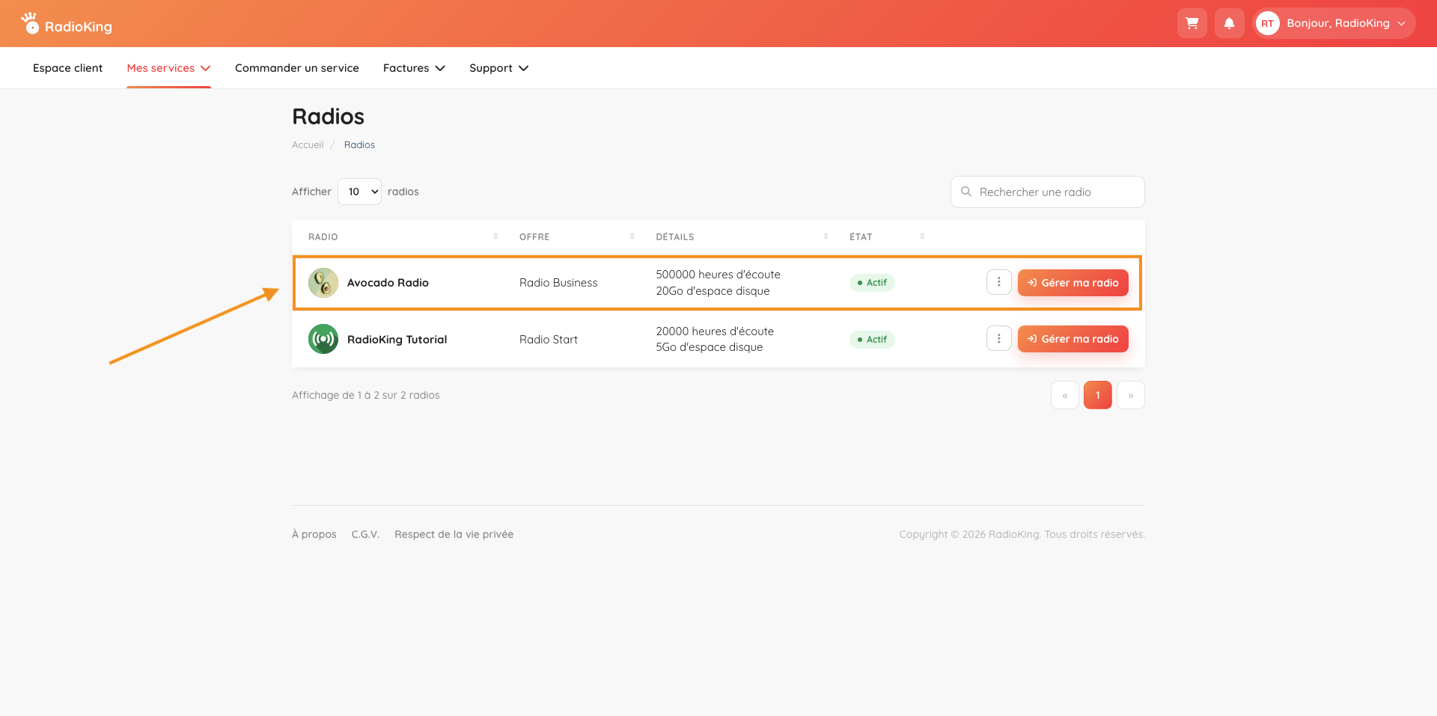Screen dimensions: 1437x716
Task: Open the notifications bell
Action: click(1229, 23)
